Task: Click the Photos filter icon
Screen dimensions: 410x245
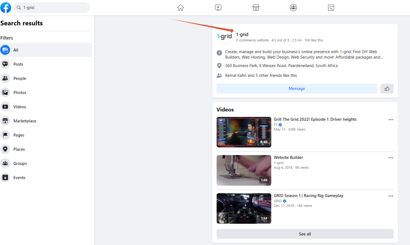Action: pyautogui.click(x=5, y=92)
